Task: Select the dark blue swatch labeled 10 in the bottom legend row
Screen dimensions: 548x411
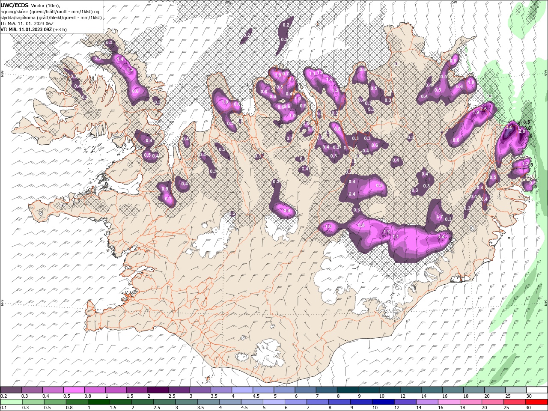Action: (x=383, y=402)
